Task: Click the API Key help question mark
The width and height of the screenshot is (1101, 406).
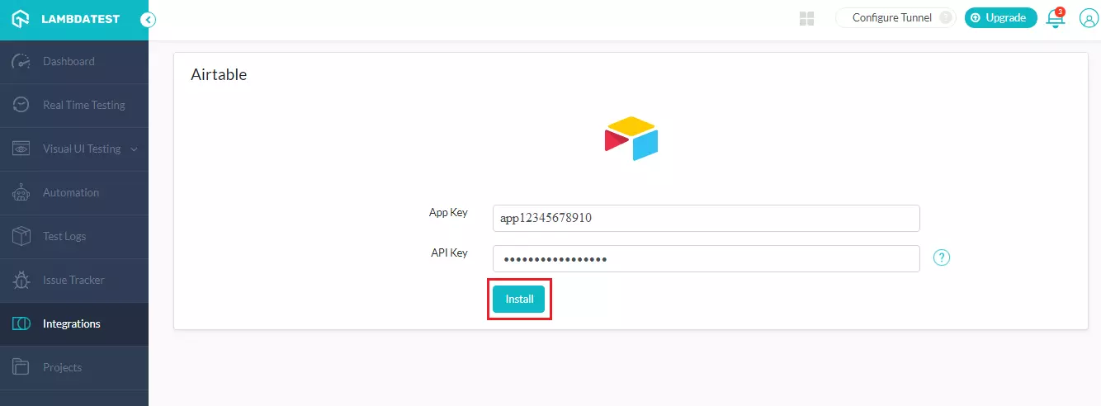Action: click(x=942, y=257)
